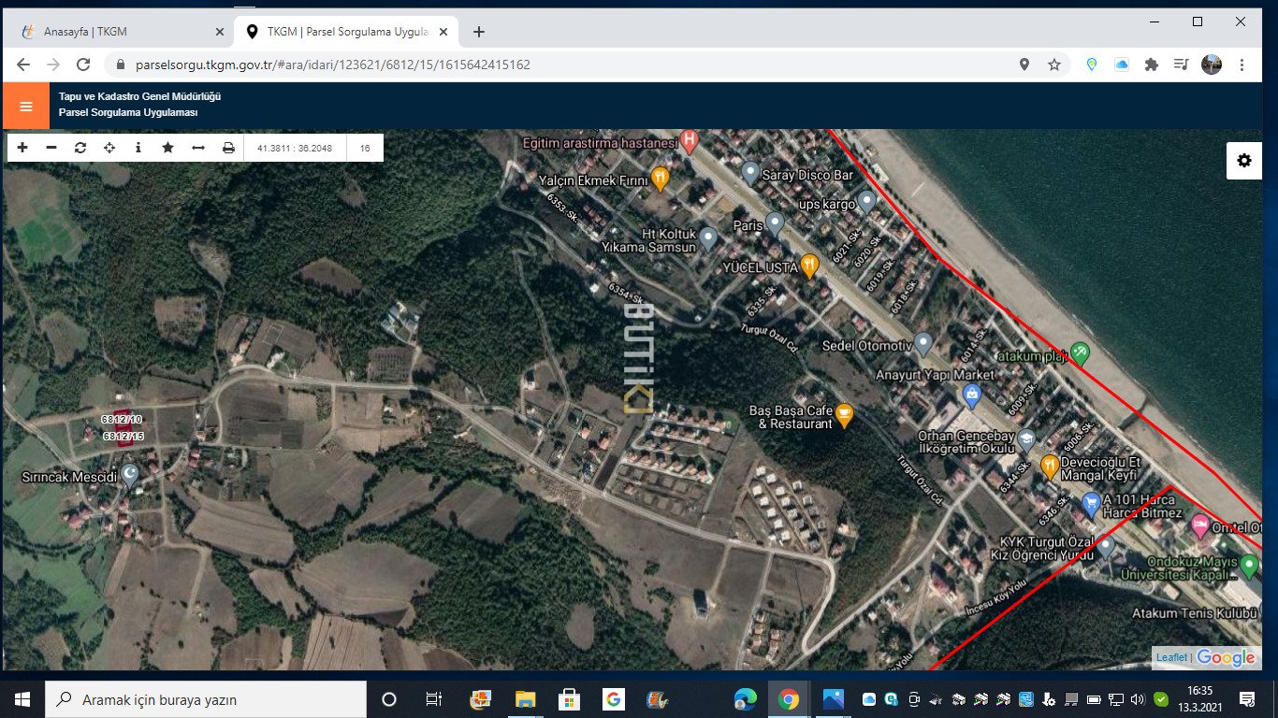Zoom out with the minus map tool
Viewport: 1278px width, 718px height.
[51, 148]
